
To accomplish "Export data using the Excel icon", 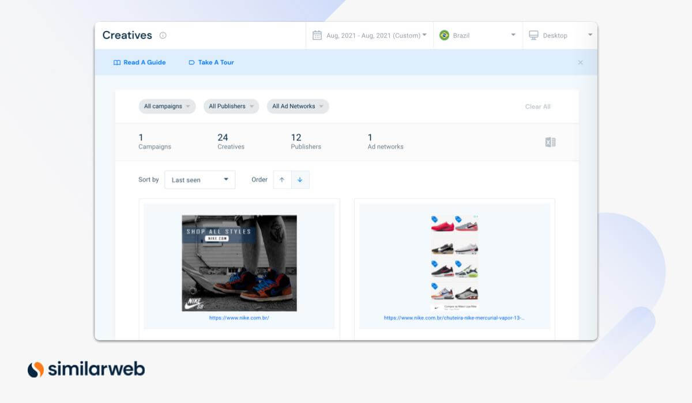I will 550,142.
